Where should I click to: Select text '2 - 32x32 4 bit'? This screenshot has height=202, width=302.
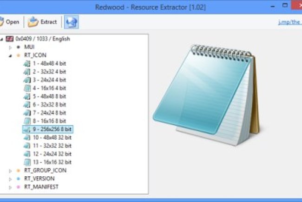pos(49,72)
